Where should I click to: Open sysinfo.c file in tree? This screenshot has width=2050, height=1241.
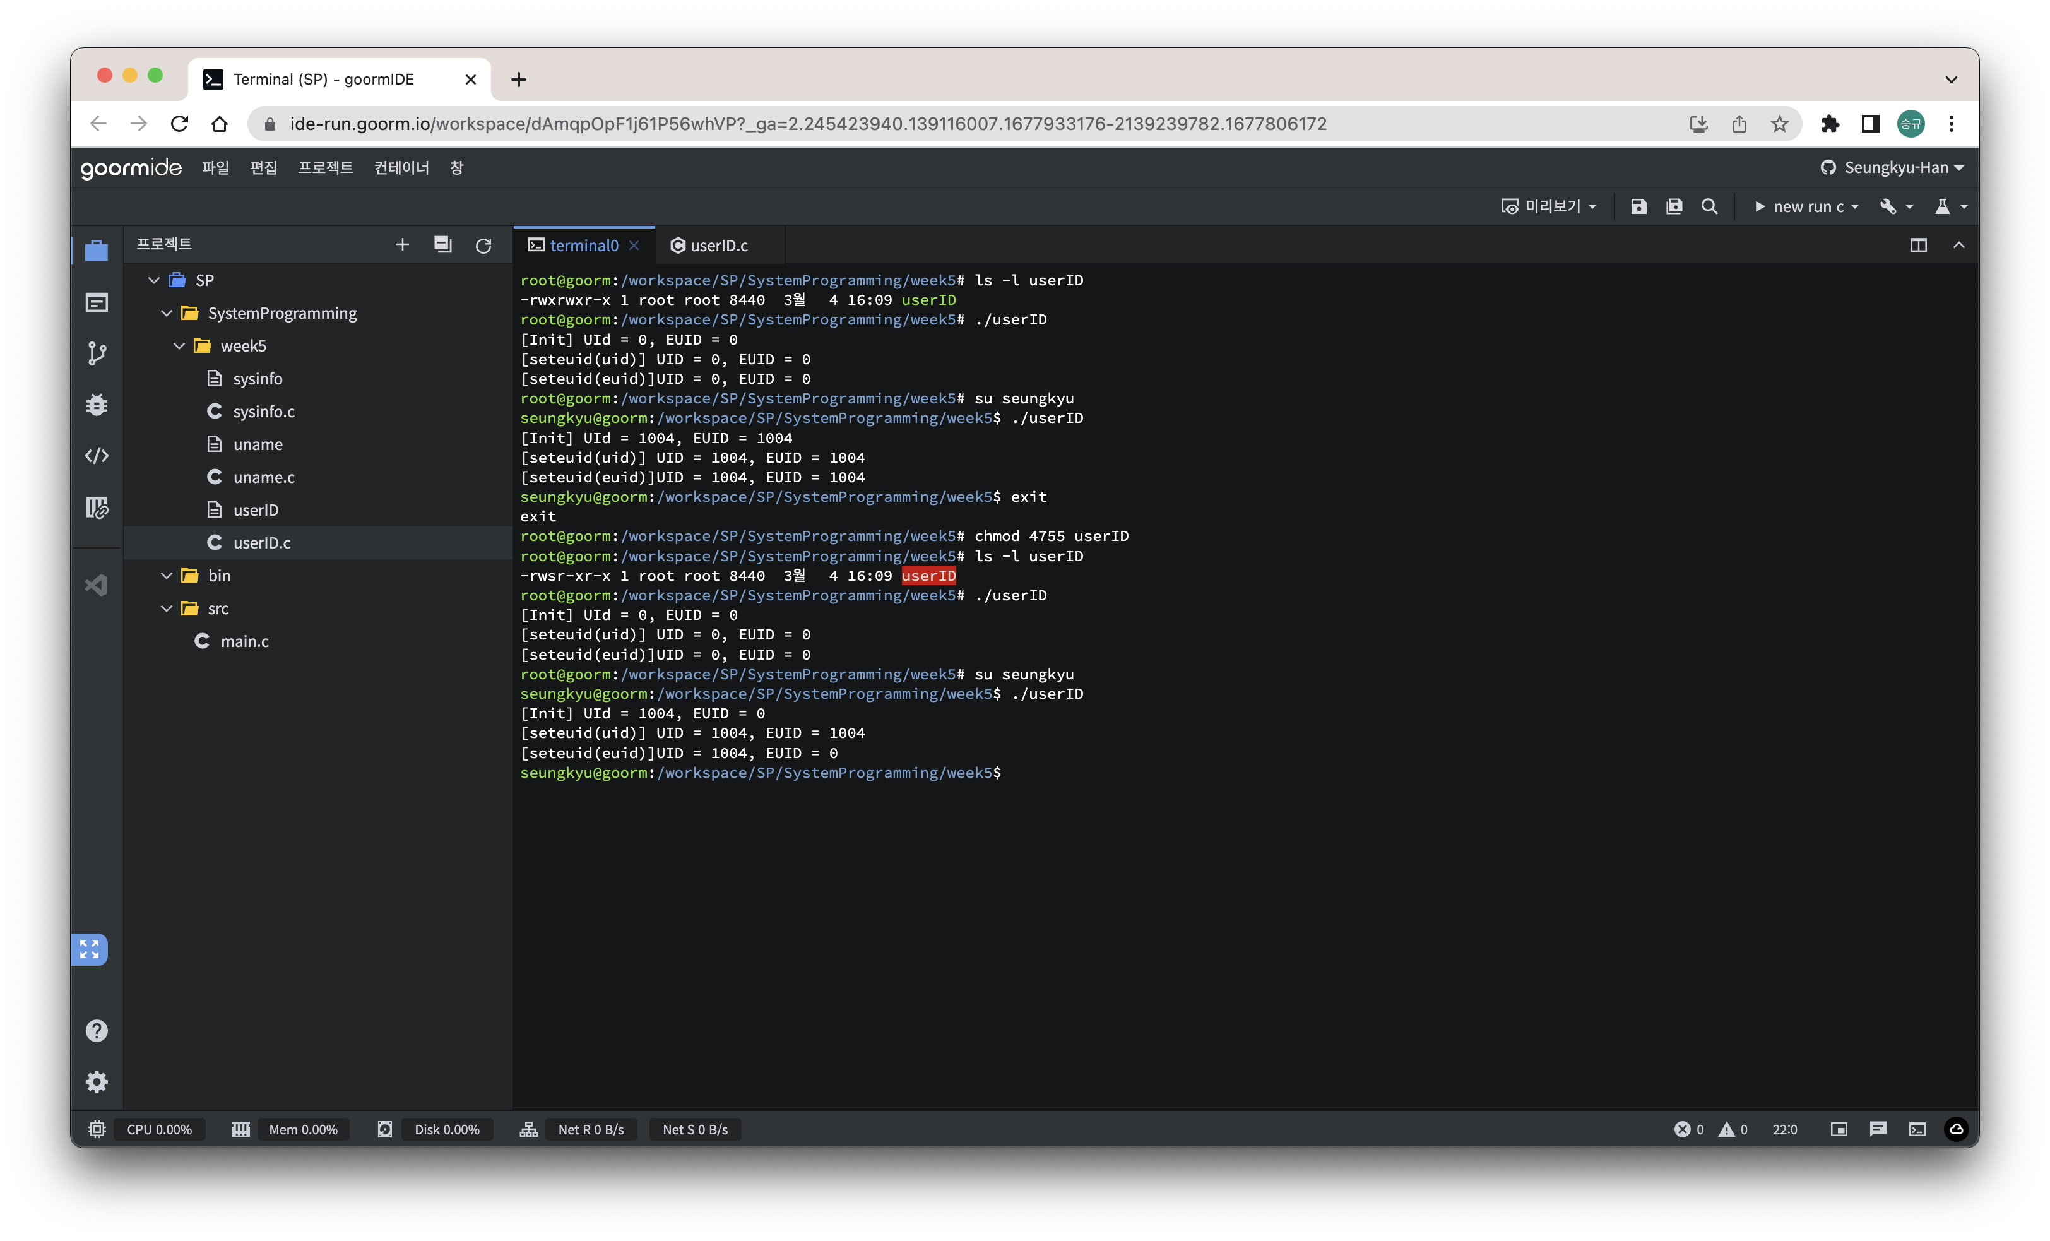(x=264, y=411)
